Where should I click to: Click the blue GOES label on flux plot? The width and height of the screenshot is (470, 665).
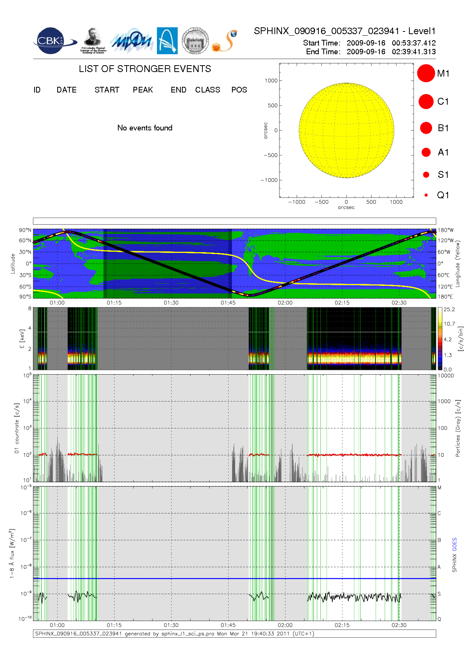tap(454, 544)
